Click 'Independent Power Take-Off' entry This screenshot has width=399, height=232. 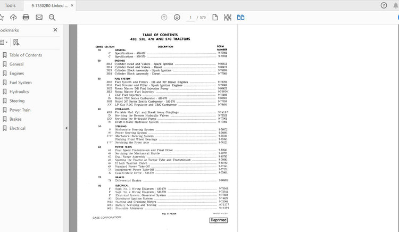point(135,169)
